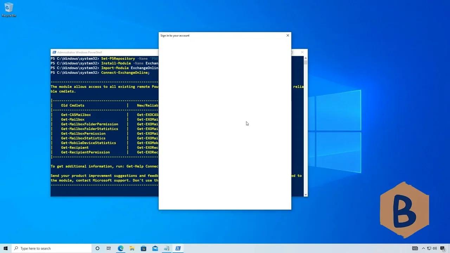
Task: Close the Sign in to your account dialog
Action: pos(288,35)
